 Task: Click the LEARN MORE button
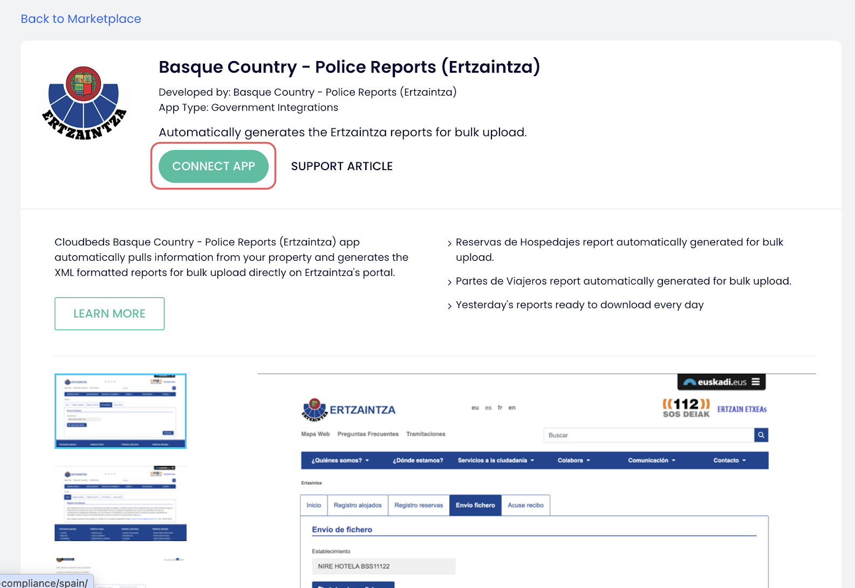110,314
